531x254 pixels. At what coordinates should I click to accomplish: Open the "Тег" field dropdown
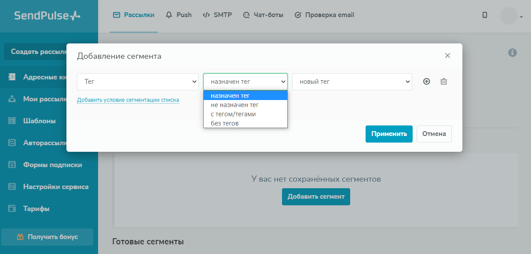point(138,82)
